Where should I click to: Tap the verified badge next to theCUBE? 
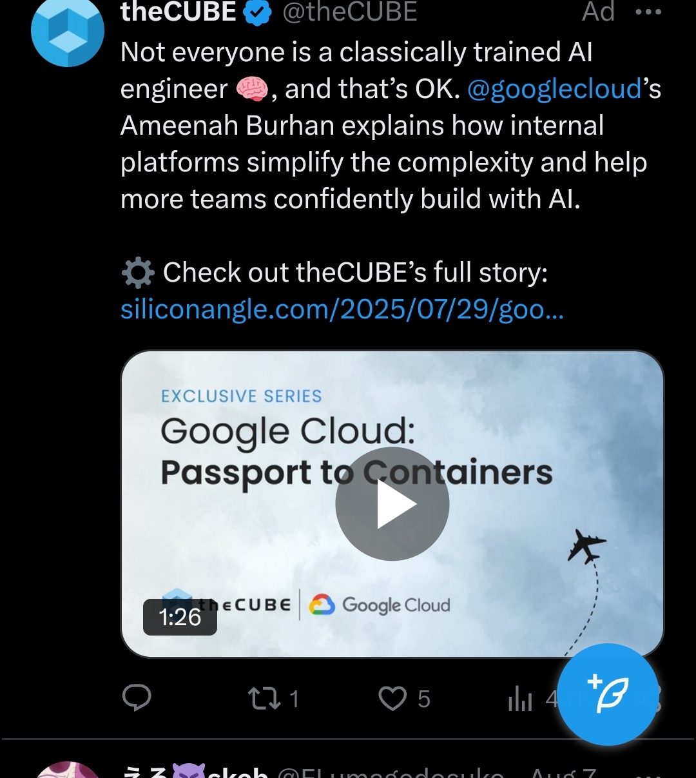[258, 12]
